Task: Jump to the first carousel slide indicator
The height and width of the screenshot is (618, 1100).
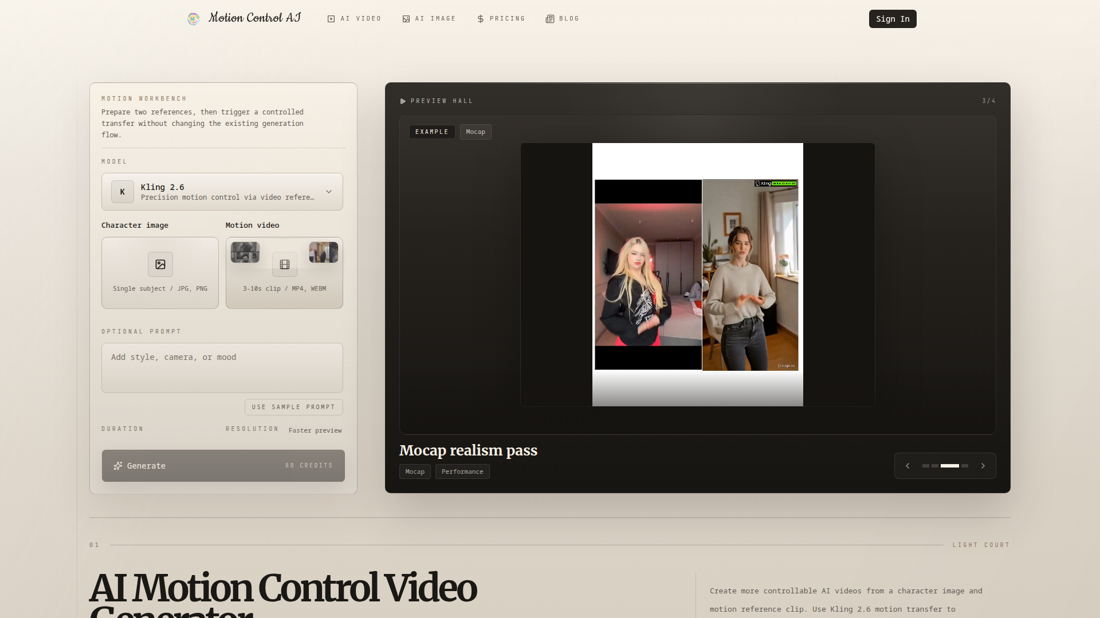Action: point(926,466)
